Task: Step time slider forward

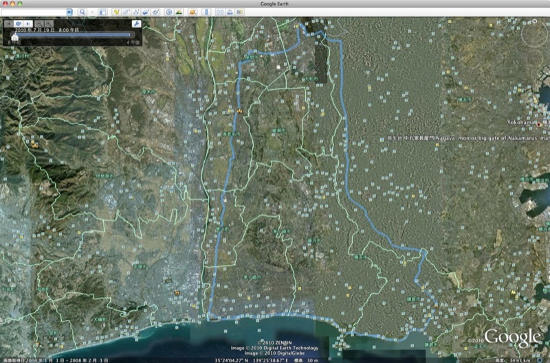Action: coord(27,24)
